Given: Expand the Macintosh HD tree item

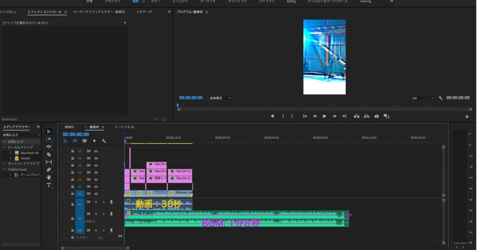Looking at the screenshot, I should tap(11, 153).
